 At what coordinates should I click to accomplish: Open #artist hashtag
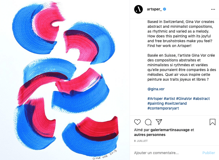coord(169,99)
